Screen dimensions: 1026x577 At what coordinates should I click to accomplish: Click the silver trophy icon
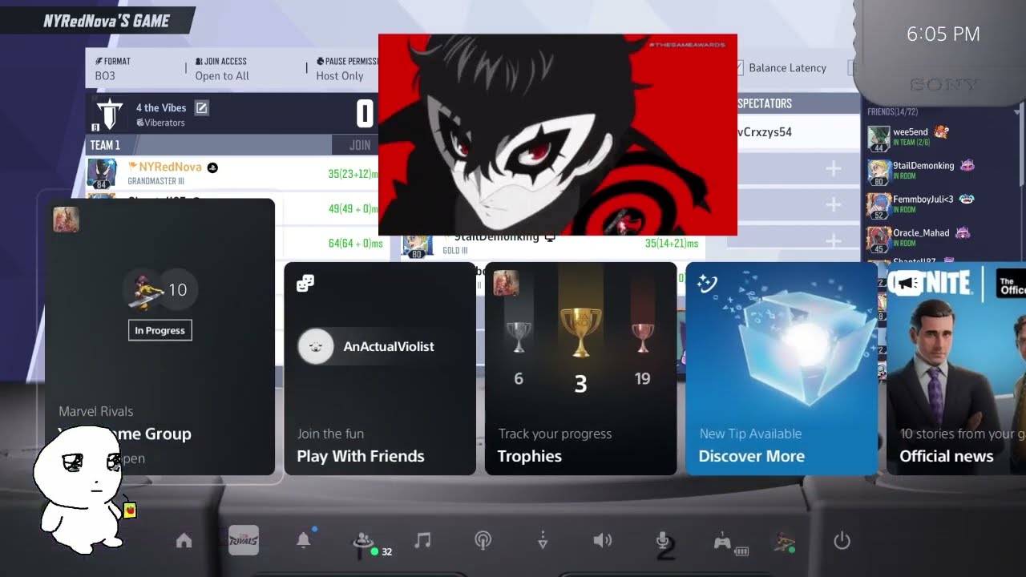[519, 337]
